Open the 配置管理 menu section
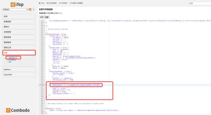Viewport: 211px width, 115px height. pos(19,22)
